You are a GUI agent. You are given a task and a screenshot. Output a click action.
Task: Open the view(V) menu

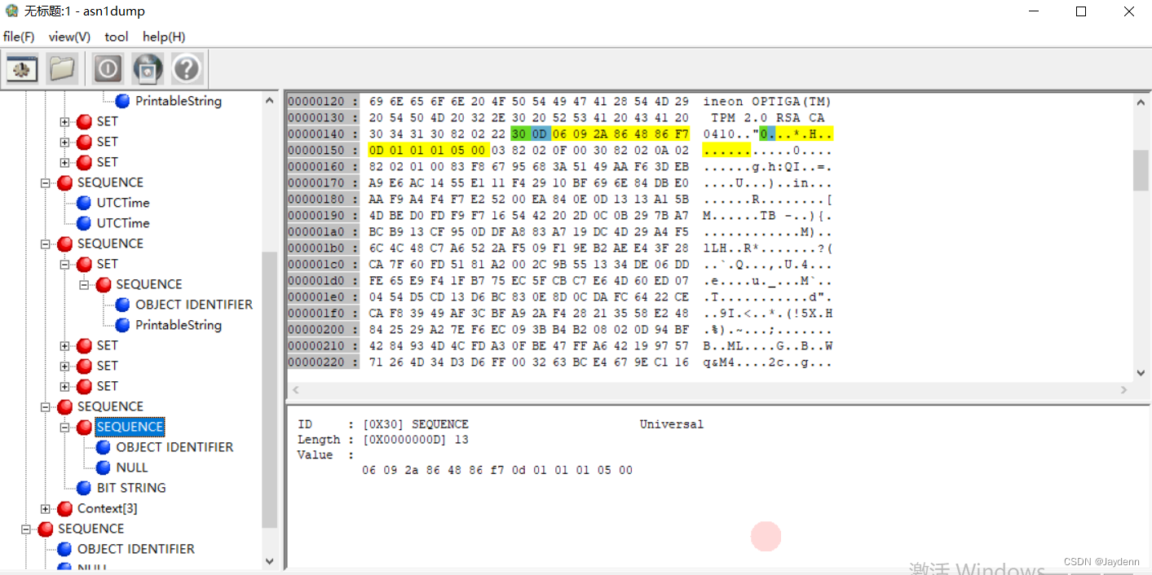pyautogui.click(x=69, y=37)
